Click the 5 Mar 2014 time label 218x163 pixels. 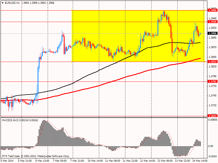pos(7,161)
